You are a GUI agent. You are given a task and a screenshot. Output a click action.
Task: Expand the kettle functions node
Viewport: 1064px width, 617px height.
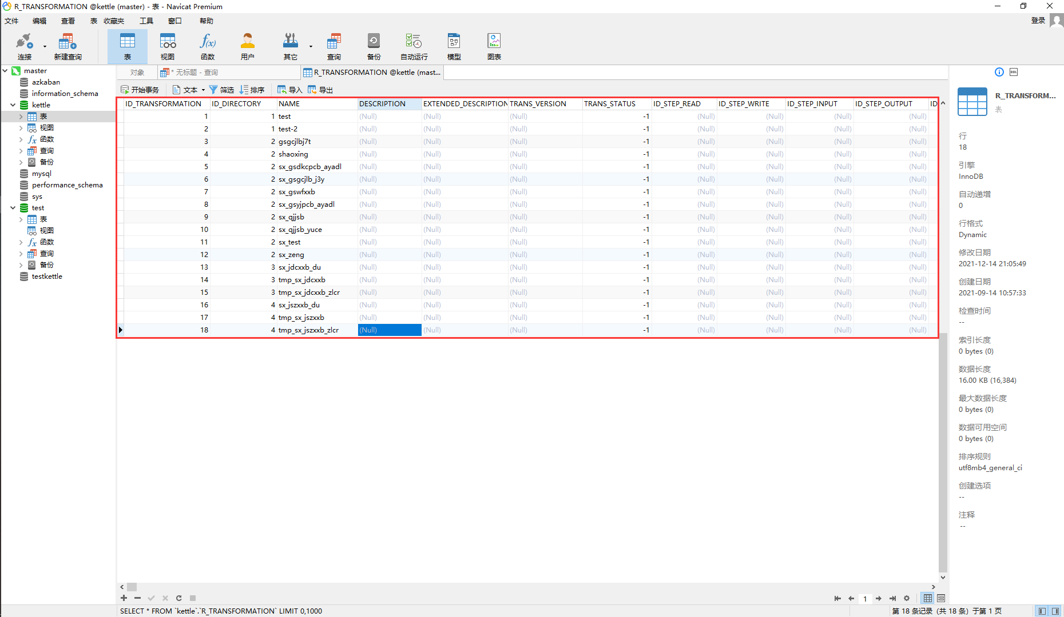point(21,139)
